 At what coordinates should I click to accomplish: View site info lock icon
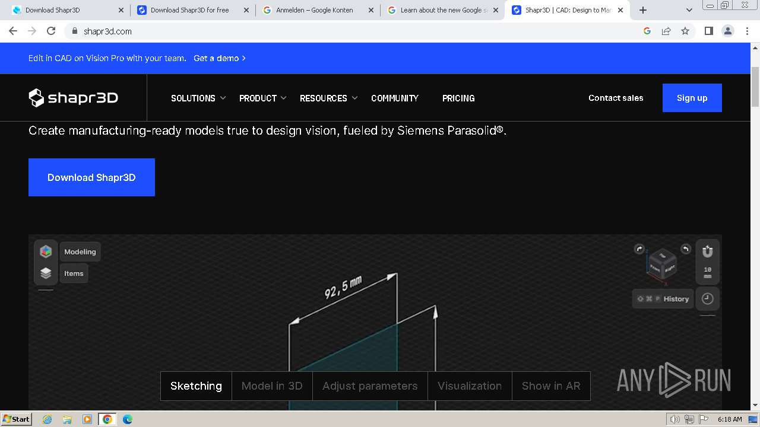tap(74, 31)
